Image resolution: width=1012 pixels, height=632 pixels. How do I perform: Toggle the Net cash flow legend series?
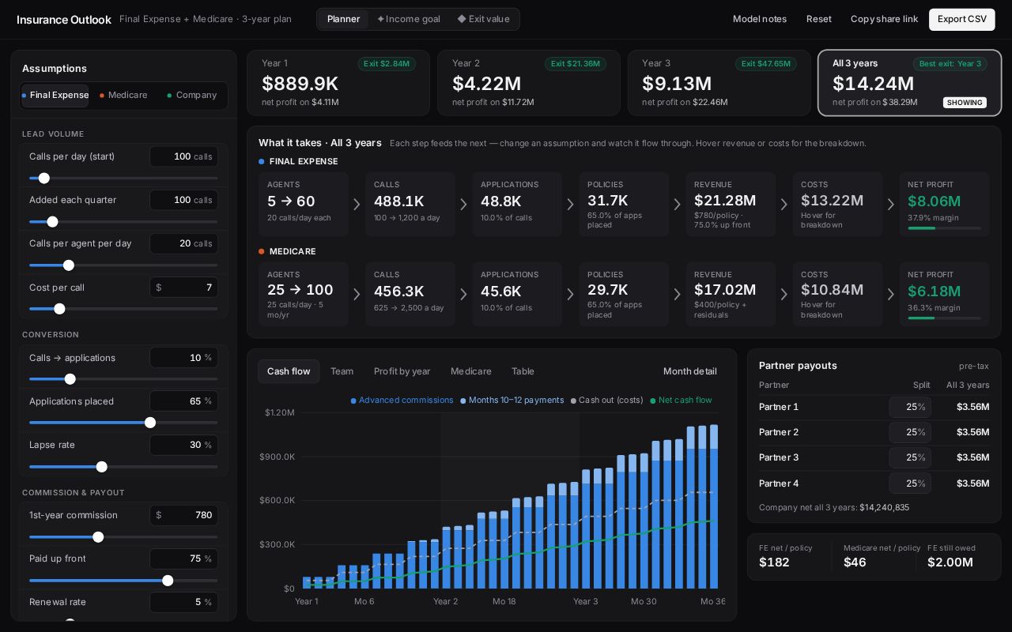point(682,401)
